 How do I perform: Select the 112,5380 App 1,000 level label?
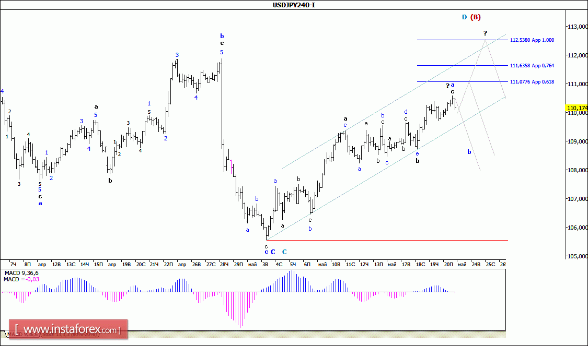pyautogui.click(x=532, y=40)
